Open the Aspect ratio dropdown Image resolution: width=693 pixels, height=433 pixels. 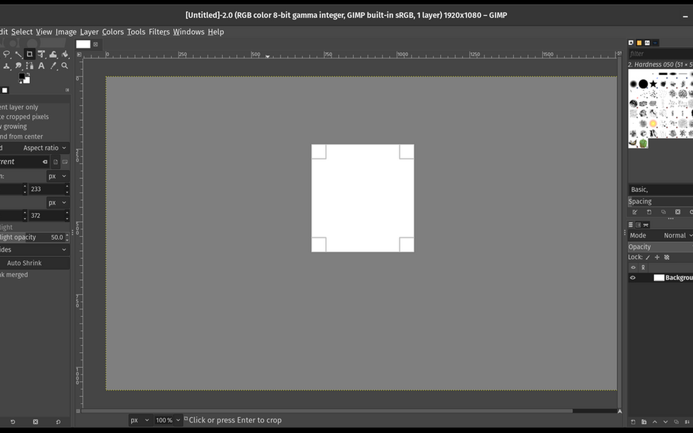click(35, 148)
